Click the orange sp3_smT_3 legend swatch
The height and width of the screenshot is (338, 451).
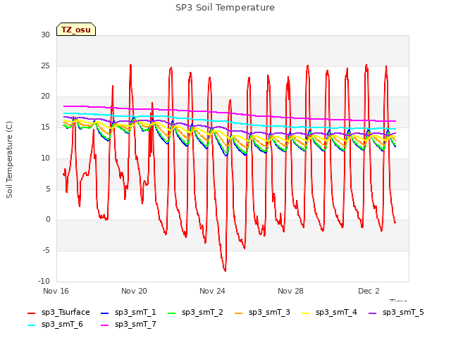(238, 313)
